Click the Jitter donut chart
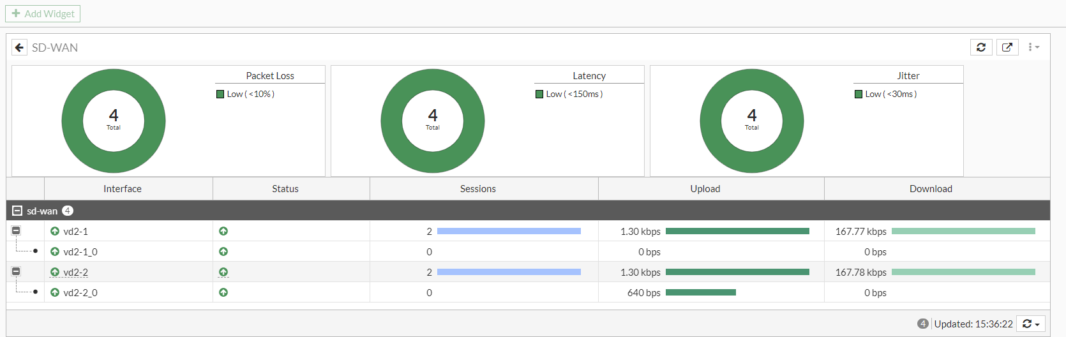The width and height of the screenshot is (1066, 337). coord(752,121)
